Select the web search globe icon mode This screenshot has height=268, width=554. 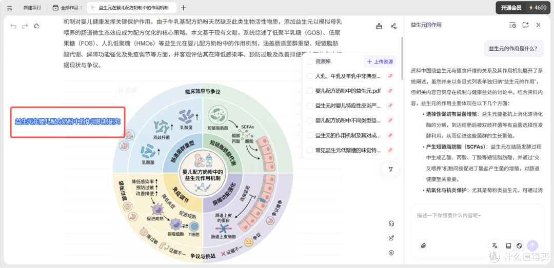[x=519, y=246]
